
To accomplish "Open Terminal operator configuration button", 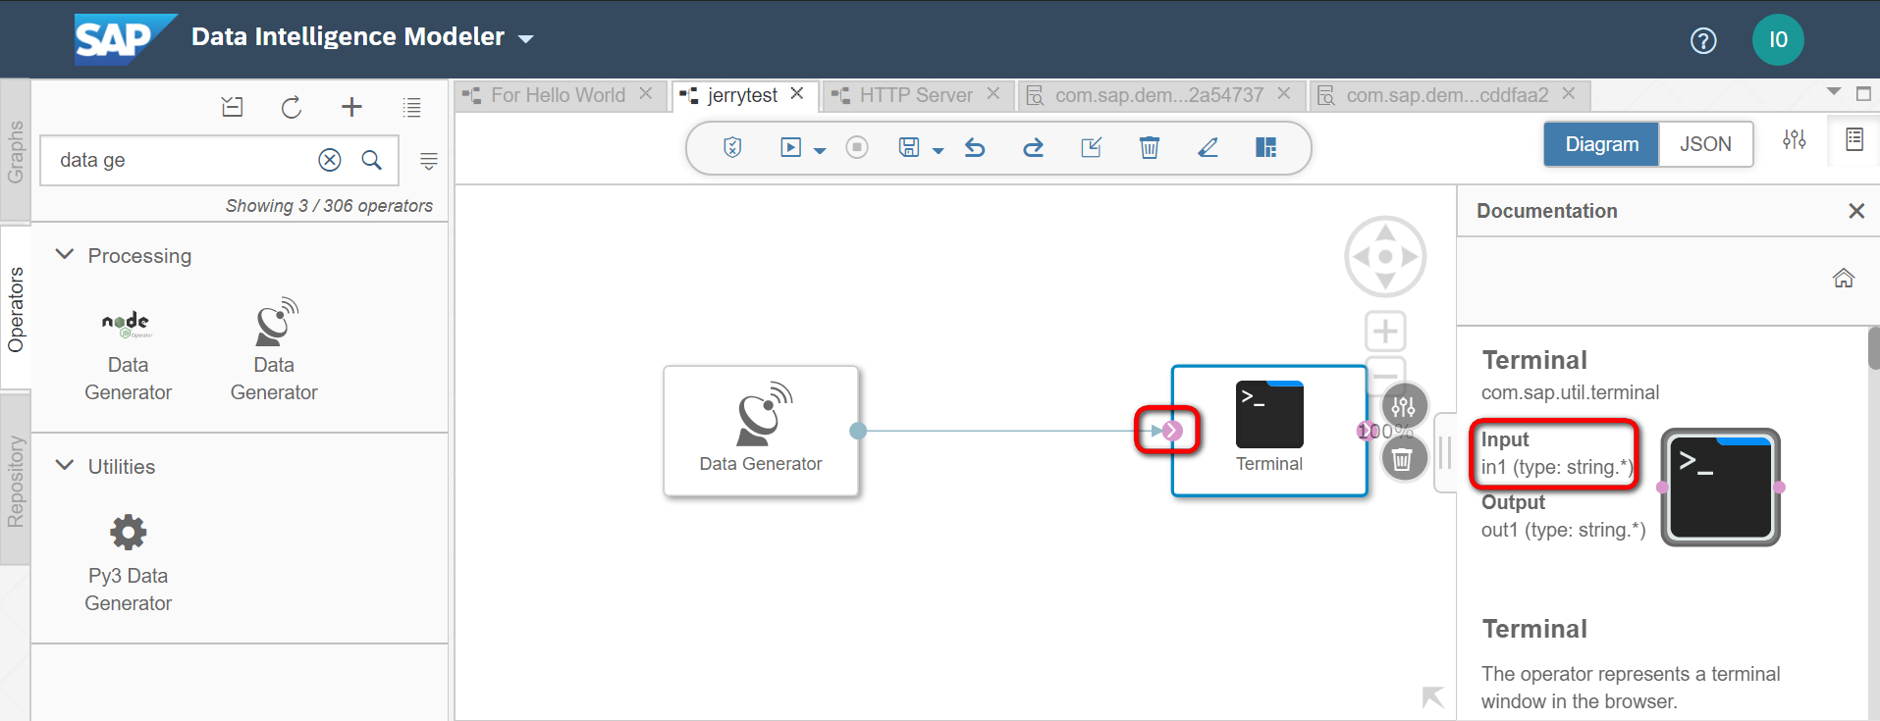I will click(1404, 406).
